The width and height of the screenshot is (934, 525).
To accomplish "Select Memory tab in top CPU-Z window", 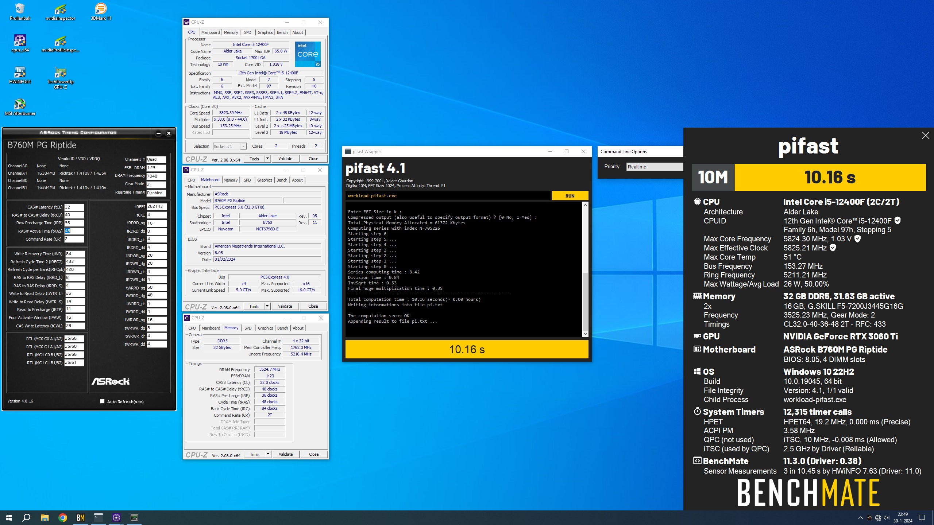I will tap(231, 32).
